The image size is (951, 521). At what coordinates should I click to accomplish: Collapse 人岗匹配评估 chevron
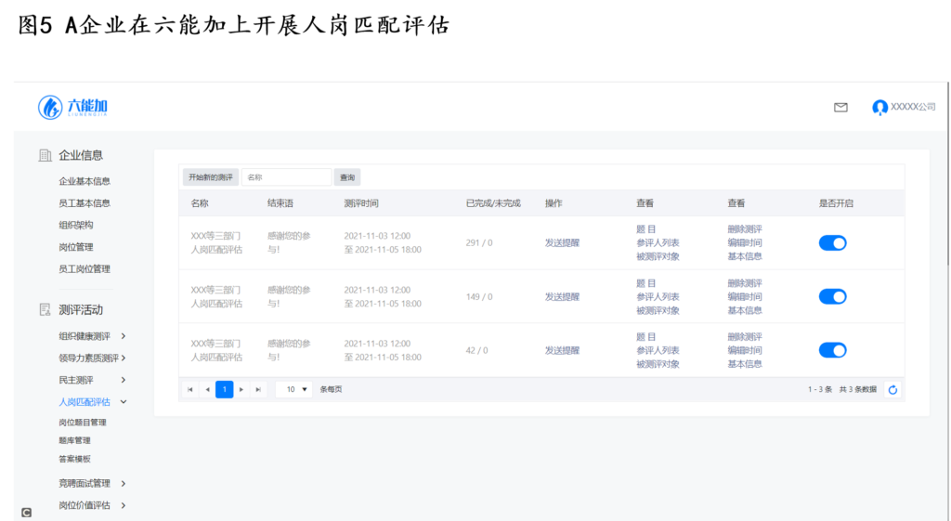[124, 401]
